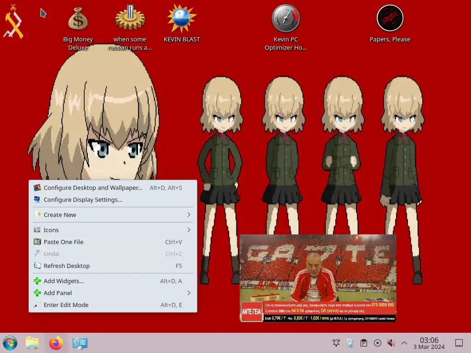The height and width of the screenshot is (353, 471).
Task: Open the Start menu orb
Action: tap(10, 343)
